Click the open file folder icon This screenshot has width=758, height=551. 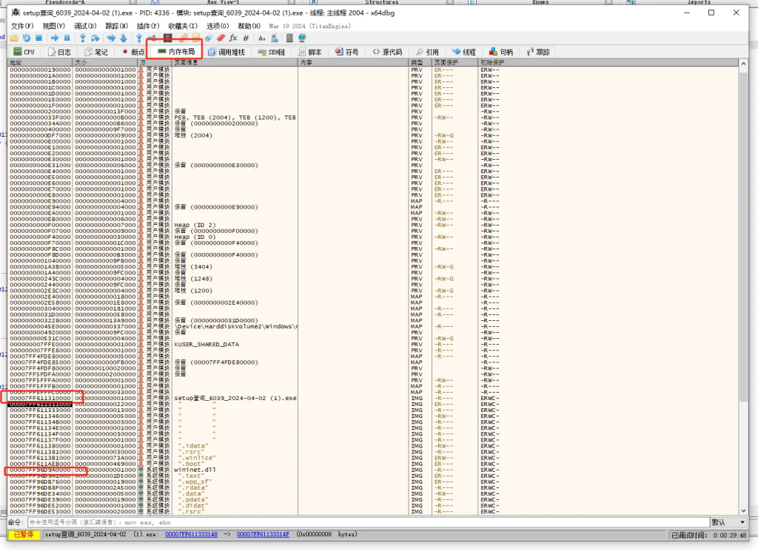(x=14, y=38)
